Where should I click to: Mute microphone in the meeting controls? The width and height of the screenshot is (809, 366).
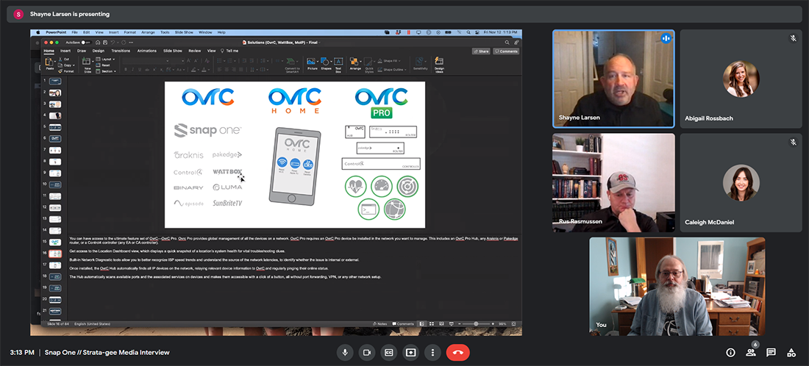click(345, 353)
